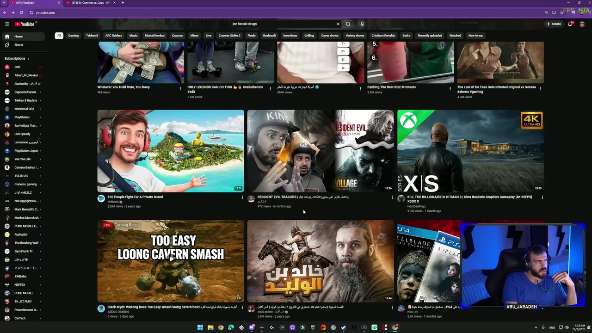Image resolution: width=592 pixels, height=333 pixels.
Task: Open Discord from the taskbar
Action: pos(252,327)
